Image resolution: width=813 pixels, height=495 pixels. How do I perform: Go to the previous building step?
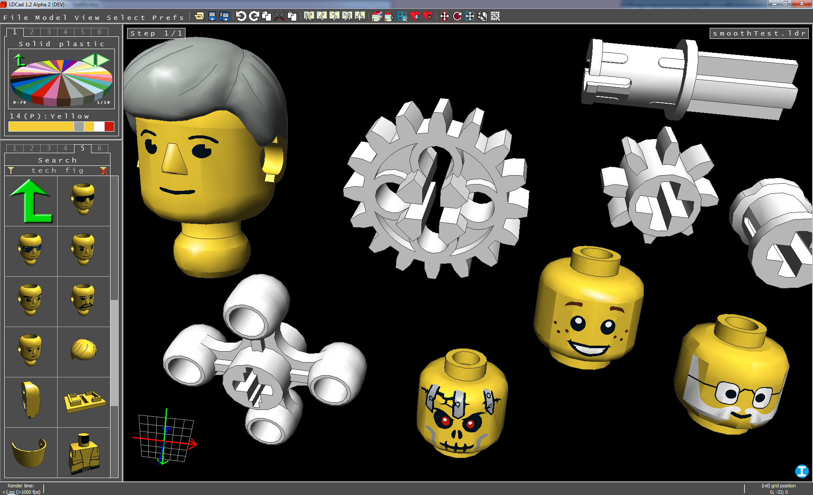[x=321, y=16]
